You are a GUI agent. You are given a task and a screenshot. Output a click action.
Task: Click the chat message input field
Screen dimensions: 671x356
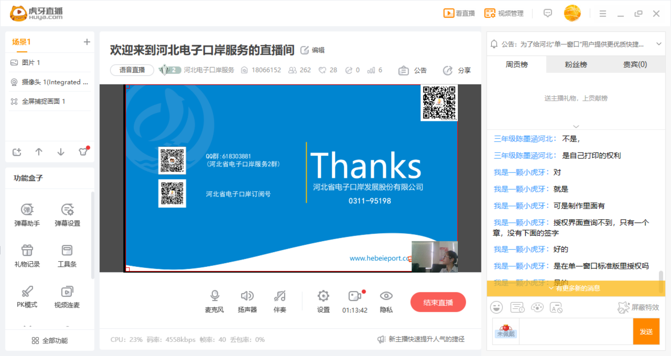(576, 331)
